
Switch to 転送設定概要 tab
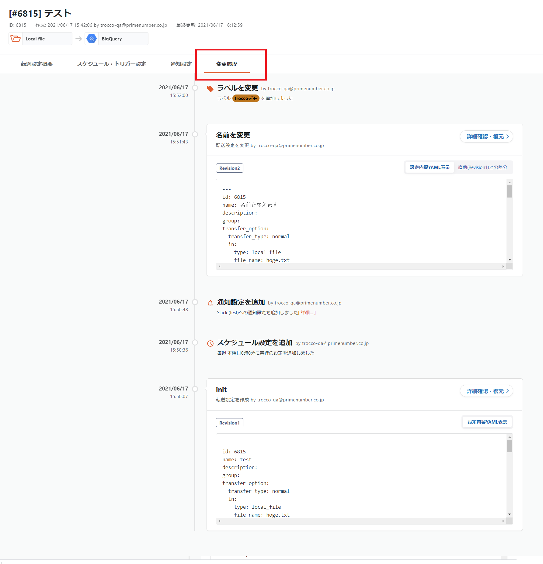tap(37, 64)
